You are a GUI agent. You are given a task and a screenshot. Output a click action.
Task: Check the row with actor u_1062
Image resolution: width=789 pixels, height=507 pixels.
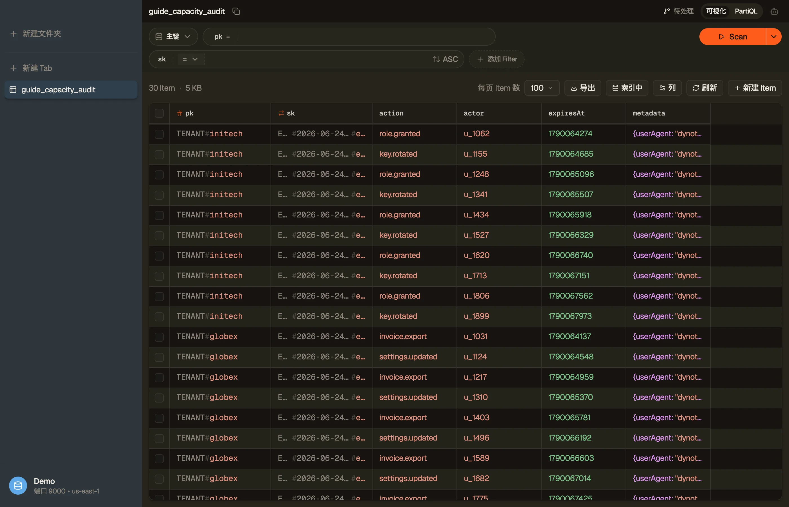point(159,134)
